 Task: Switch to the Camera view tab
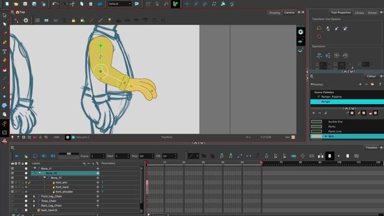(x=289, y=13)
